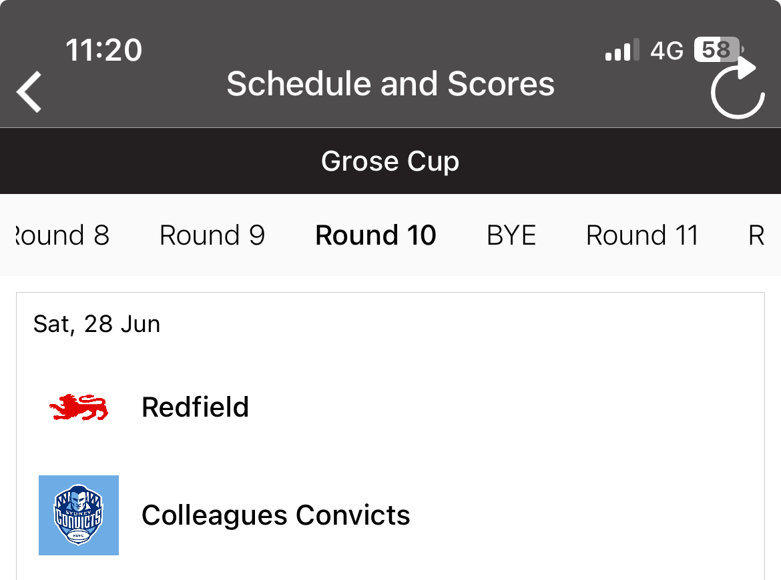Tap the refresh circular arrow icon

pyautogui.click(x=737, y=87)
